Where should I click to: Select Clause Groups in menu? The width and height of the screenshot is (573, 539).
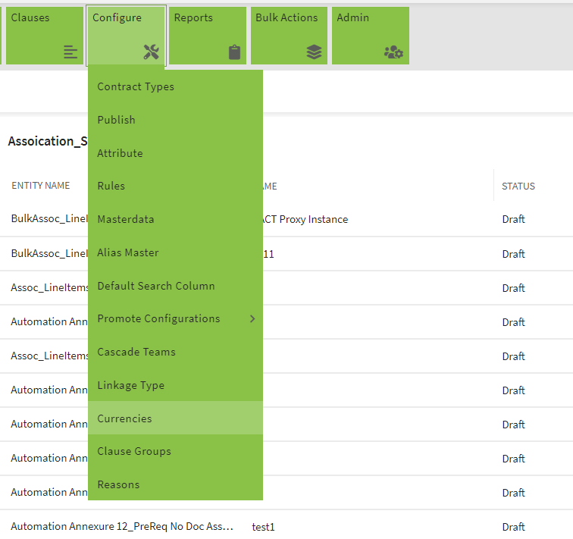tap(133, 451)
